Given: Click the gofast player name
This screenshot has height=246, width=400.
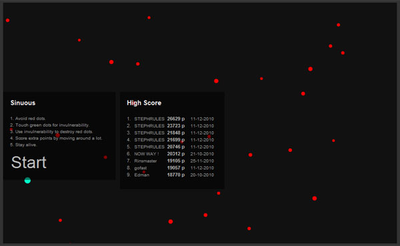Looking at the screenshot, I should (x=140, y=168).
